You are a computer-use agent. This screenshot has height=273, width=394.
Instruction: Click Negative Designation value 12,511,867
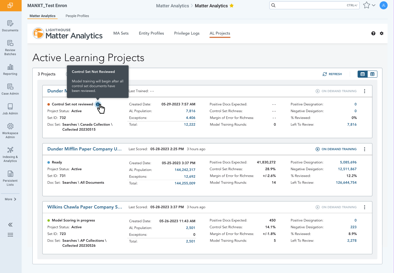point(347,169)
